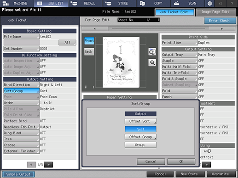Open the Offset Group option
Viewport: 238px width, 178px height.
click(x=140, y=137)
